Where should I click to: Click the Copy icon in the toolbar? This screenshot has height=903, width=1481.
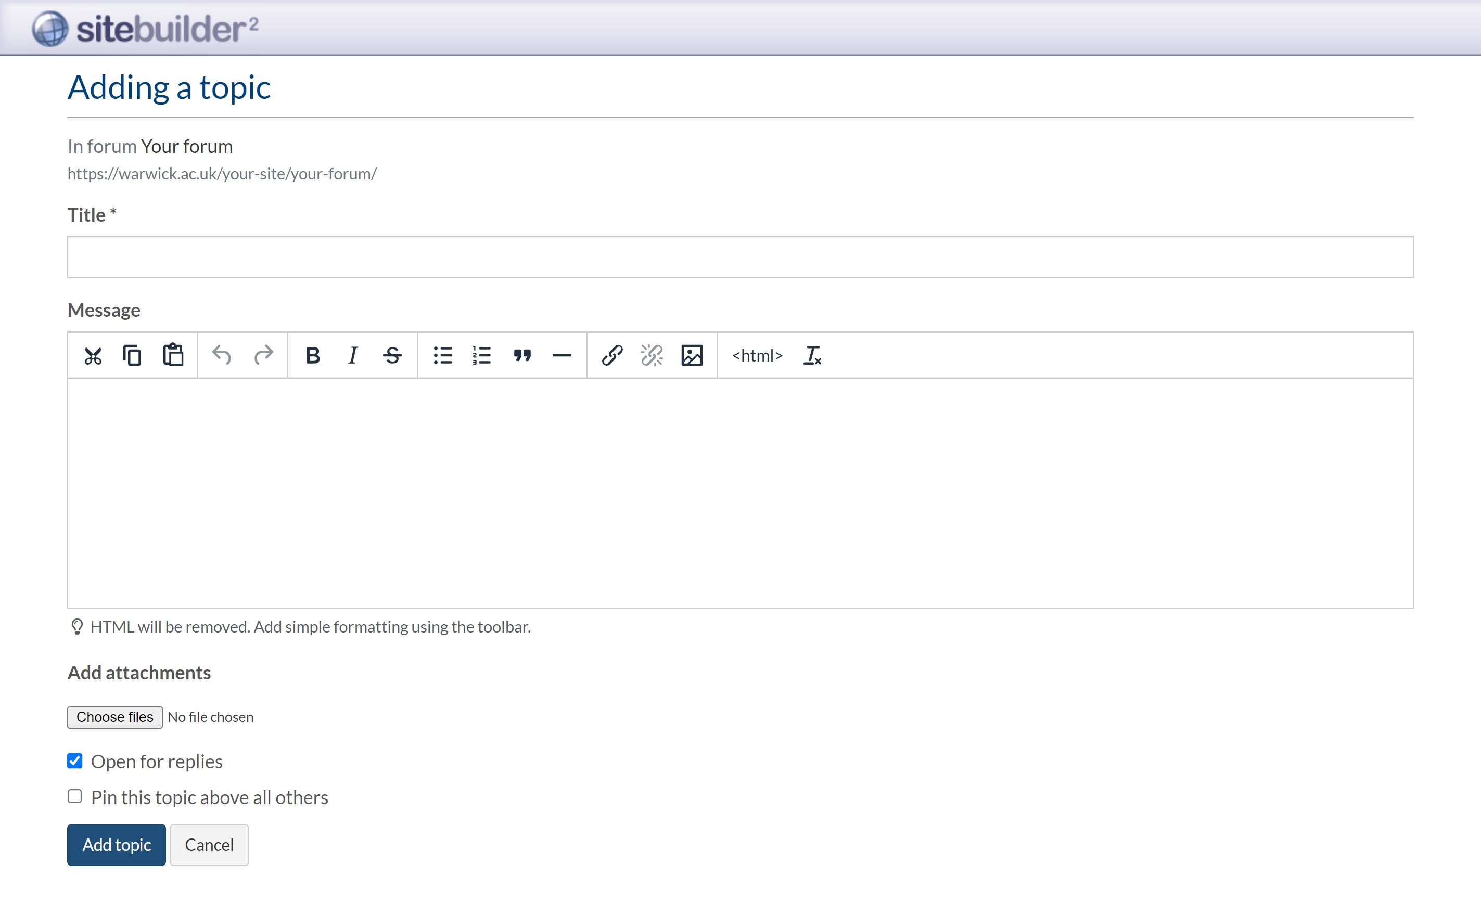click(x=132, y=356)
